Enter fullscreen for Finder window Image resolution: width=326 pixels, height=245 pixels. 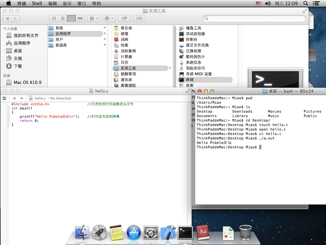tap(305, 11)
